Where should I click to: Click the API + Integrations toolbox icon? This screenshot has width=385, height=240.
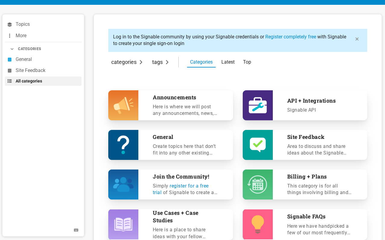point(258,105)
